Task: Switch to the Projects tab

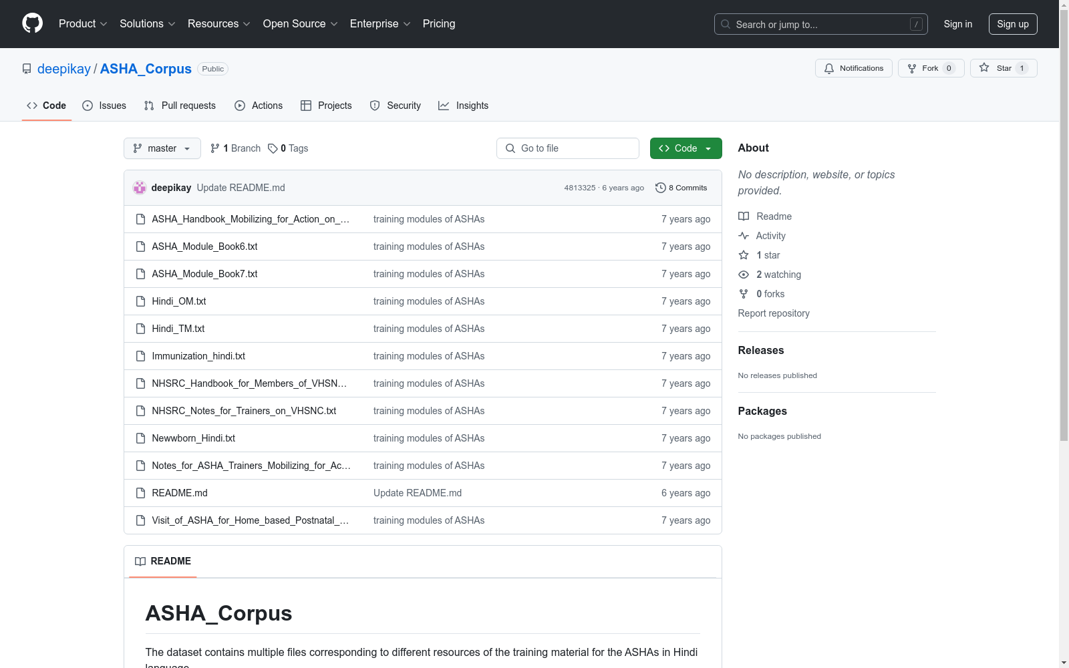Action: click(326, 106)
